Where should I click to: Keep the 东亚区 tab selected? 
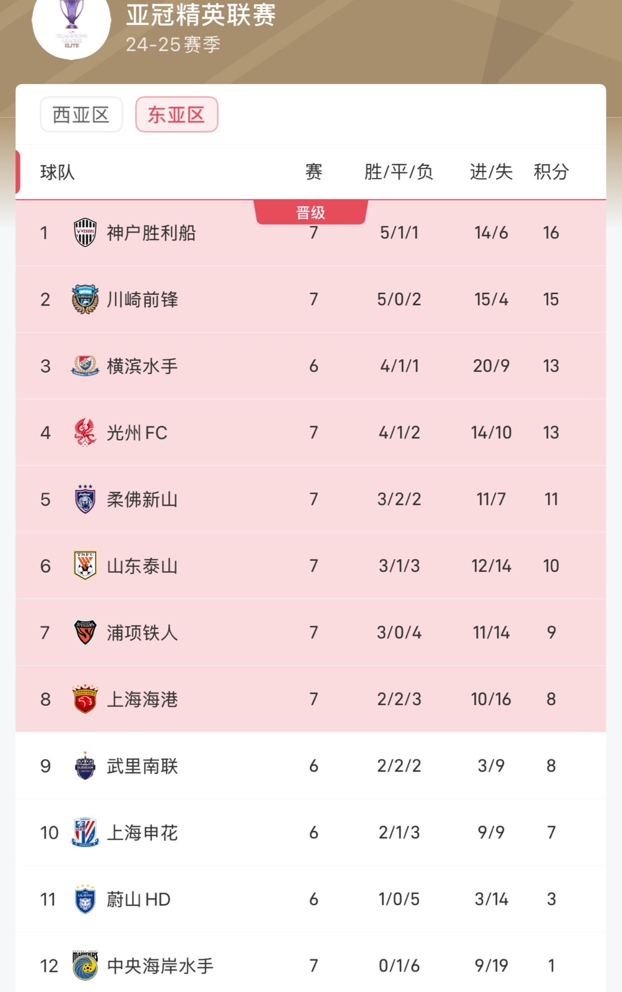coord(176,115)
